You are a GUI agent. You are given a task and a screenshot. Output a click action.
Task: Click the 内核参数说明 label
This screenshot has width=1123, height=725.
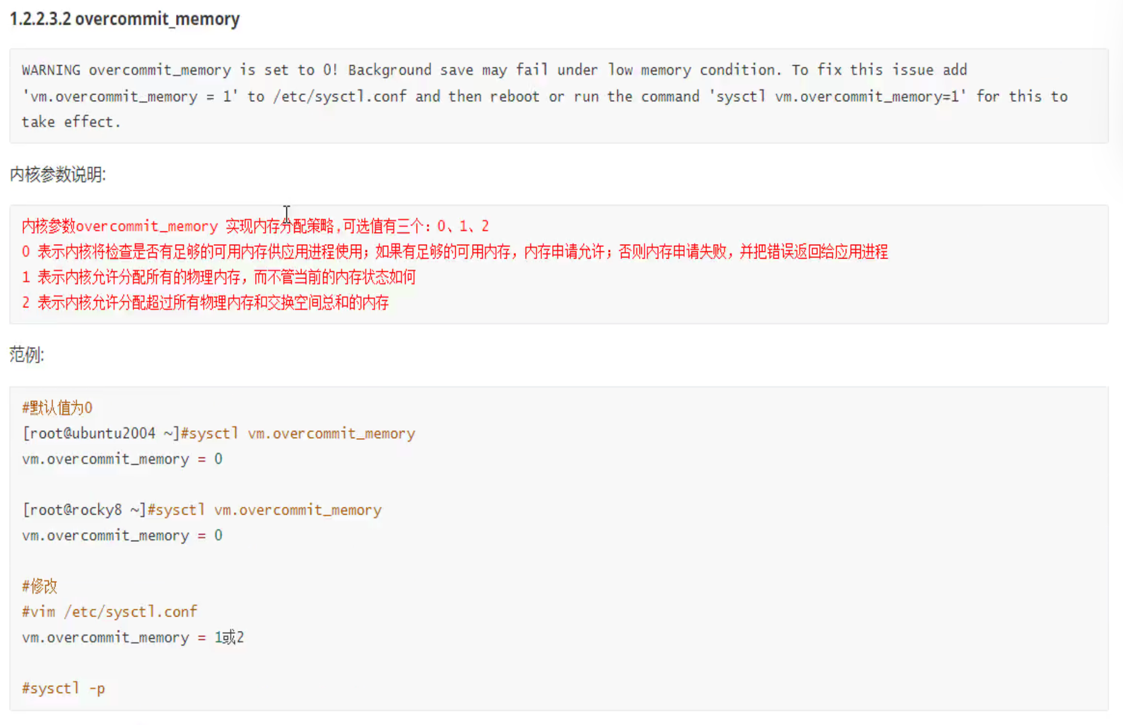click(x=58, y=175)
